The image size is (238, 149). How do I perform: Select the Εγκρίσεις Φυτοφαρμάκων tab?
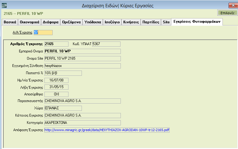point(197,22)
